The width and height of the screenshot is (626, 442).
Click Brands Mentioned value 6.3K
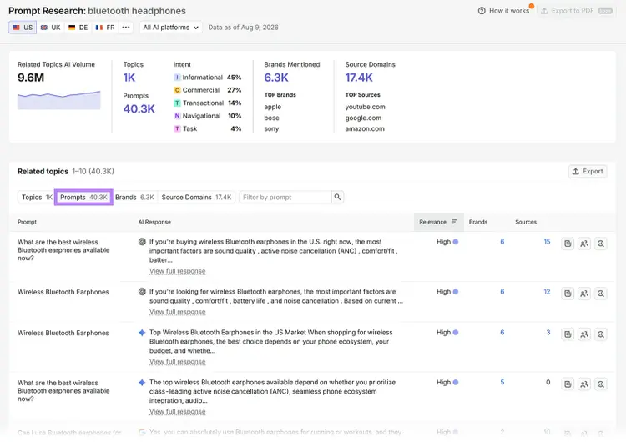click(x=276, y=78)
